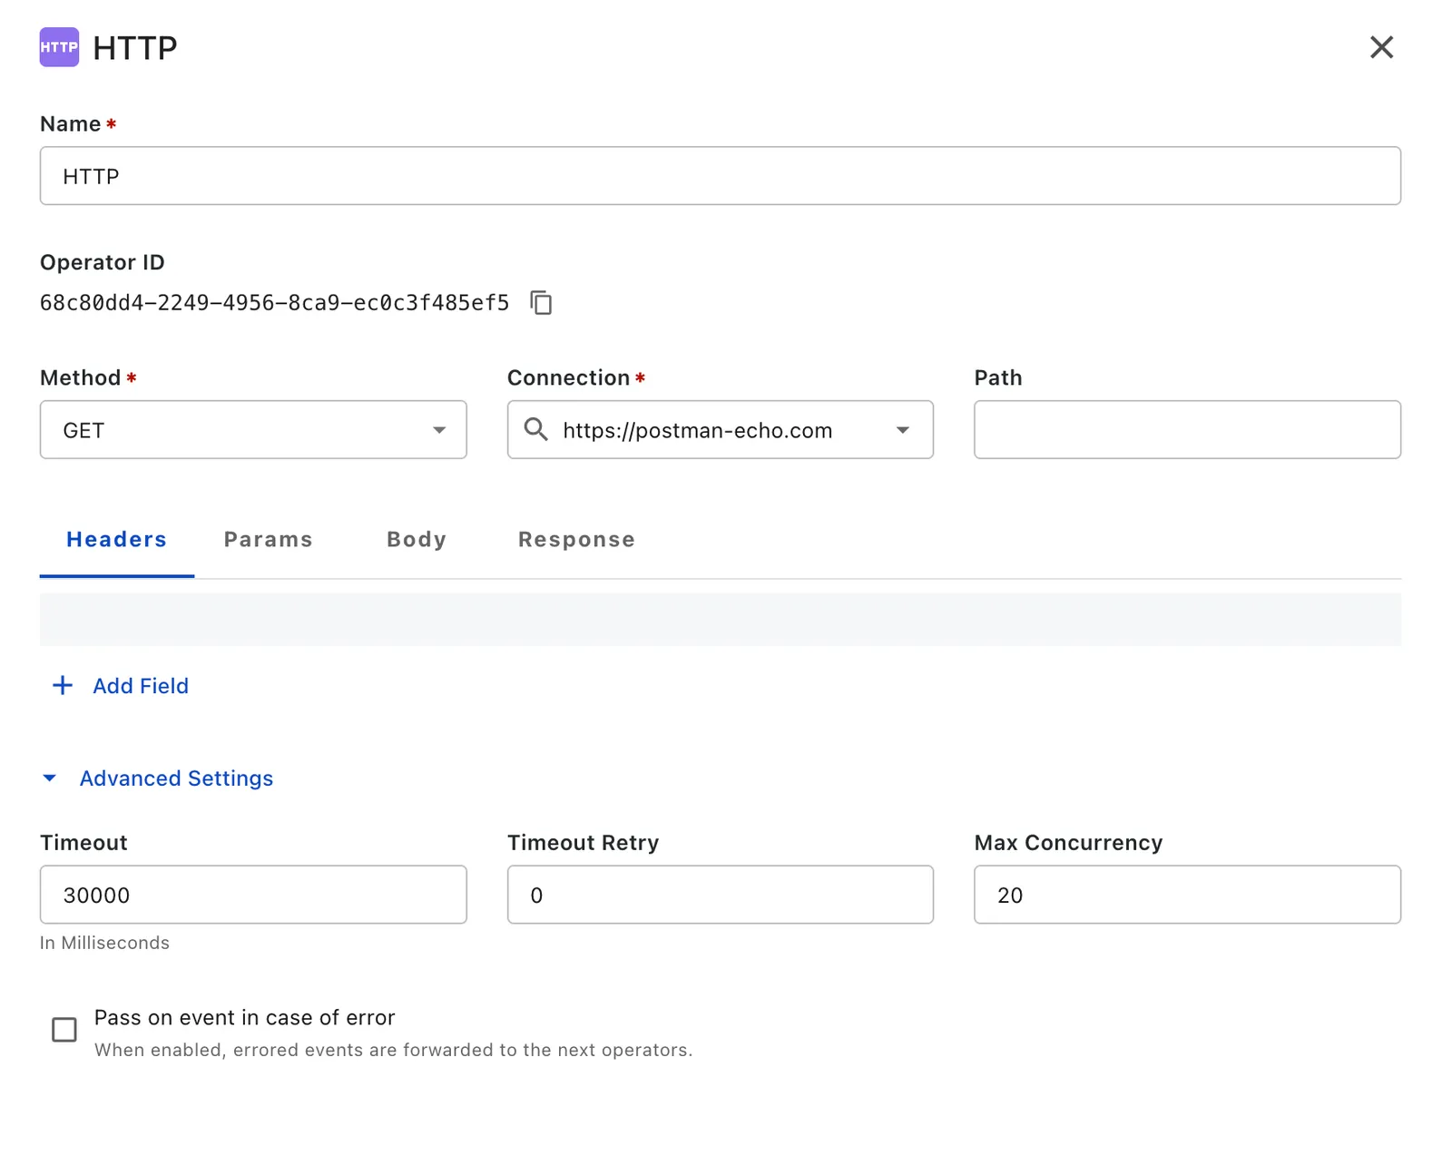Copy the Operator ID to clipboard

pyautogui.click(x=541, y=302)
